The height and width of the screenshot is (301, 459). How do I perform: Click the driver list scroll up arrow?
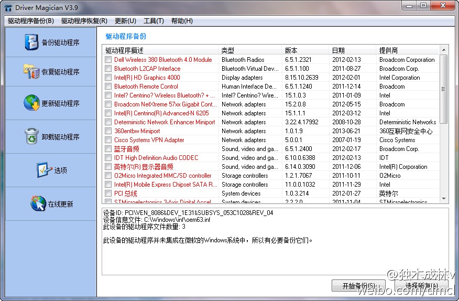pos(444,49)
